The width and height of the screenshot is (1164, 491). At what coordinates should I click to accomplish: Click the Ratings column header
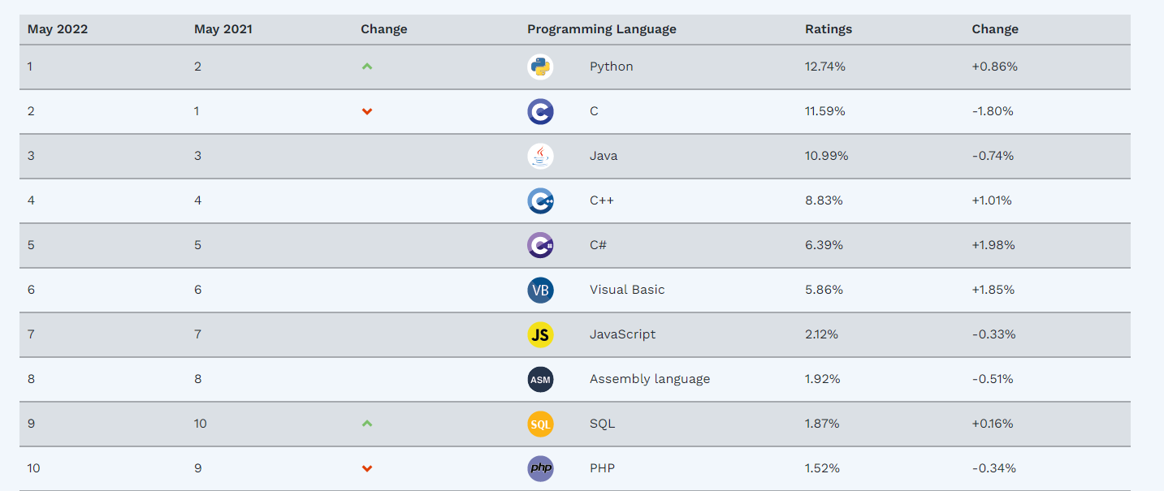click(x=829, y=29)
